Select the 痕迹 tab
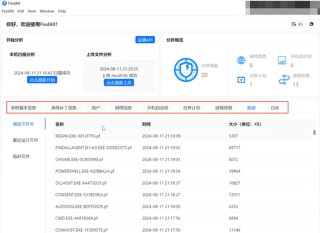The image size is (320, 233). click(251, 108)
